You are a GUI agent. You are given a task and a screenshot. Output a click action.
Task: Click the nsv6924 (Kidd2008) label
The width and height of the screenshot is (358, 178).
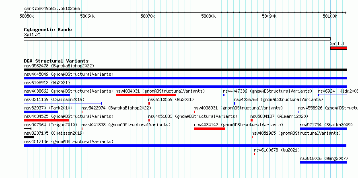coord(338,91)
